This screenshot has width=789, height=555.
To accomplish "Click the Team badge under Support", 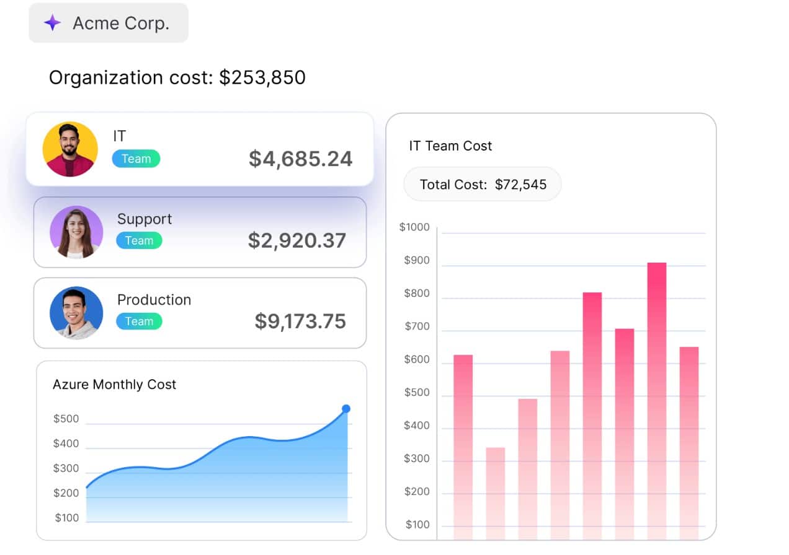I will [139, 241].
